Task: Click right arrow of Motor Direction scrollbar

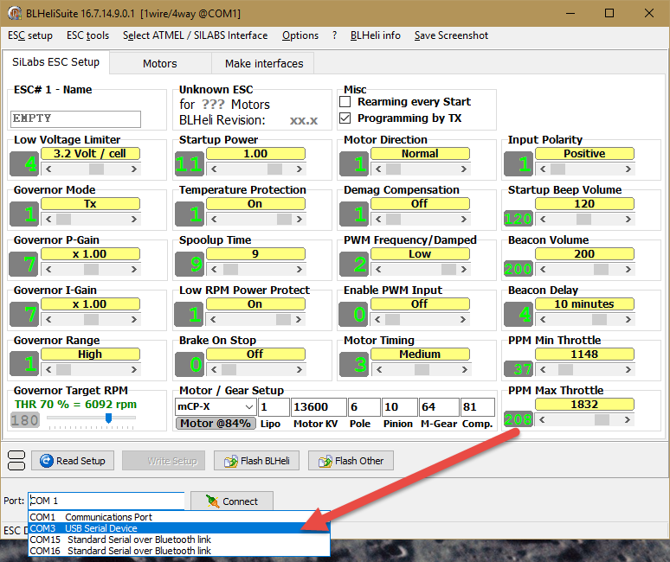Action: point(464,169)
